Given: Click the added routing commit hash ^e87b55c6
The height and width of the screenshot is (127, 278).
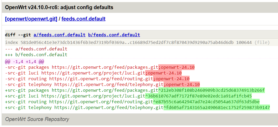Looking at the screenshot, I should [x=206, y=102].
